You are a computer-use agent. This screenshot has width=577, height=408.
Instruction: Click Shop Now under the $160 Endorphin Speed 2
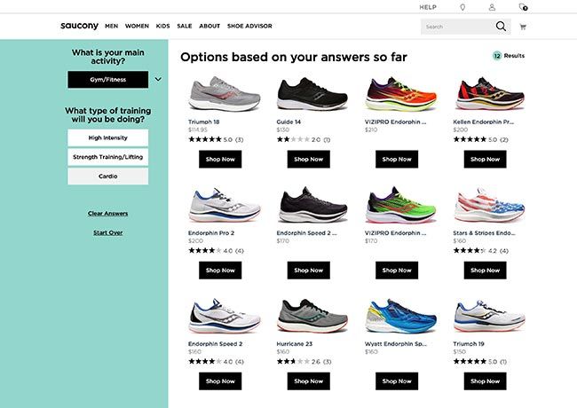click(x=220, y=381)
